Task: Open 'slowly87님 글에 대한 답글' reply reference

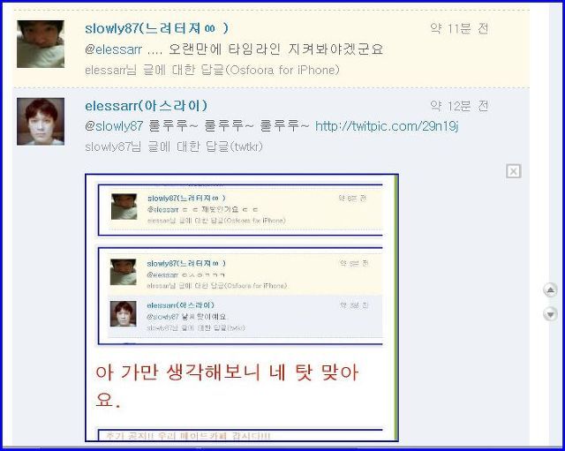Action: (x=157, y=147)
